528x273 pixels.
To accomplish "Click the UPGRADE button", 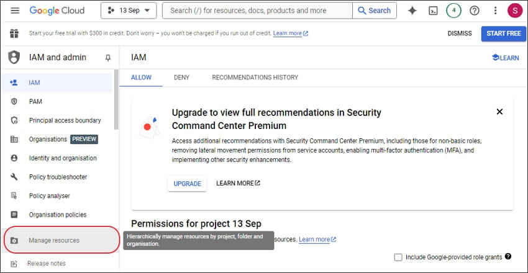I will pyautogui.click(x=187, y=184).
